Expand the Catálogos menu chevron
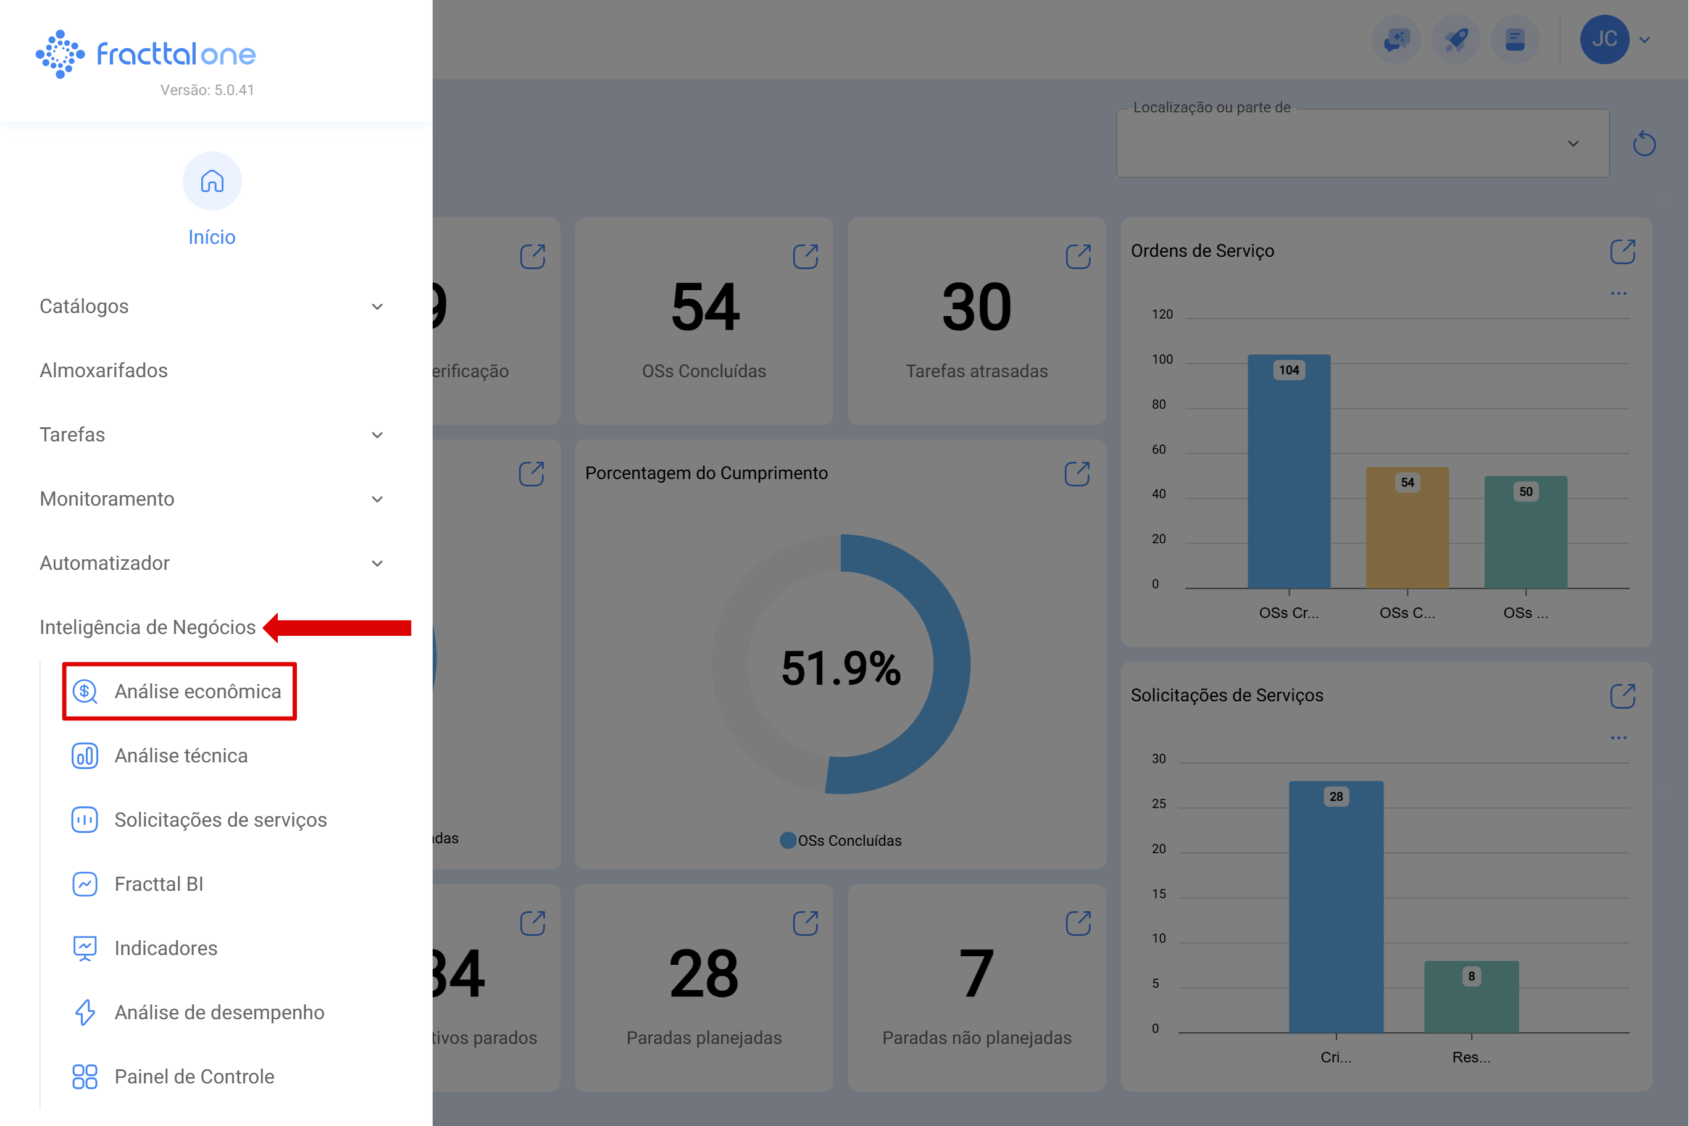This screenshot has height=1126, width=1689. (377, 307)
